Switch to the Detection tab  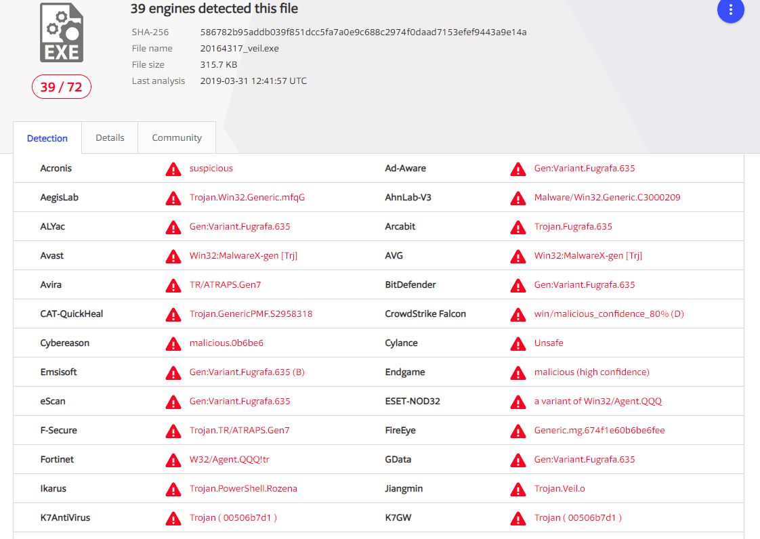[x=47, y=138]
